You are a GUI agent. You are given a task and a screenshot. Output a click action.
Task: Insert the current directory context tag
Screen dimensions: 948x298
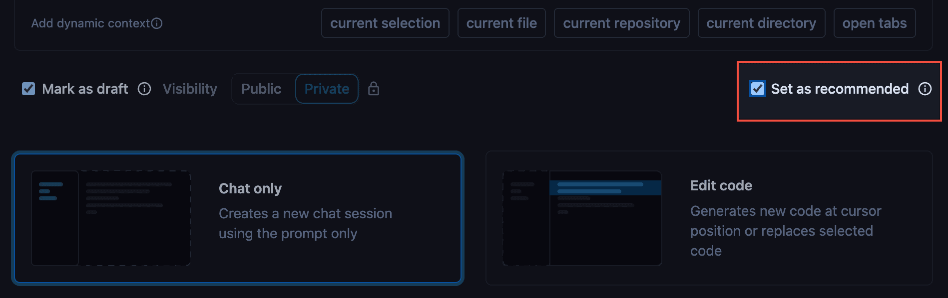coord(761,23)
